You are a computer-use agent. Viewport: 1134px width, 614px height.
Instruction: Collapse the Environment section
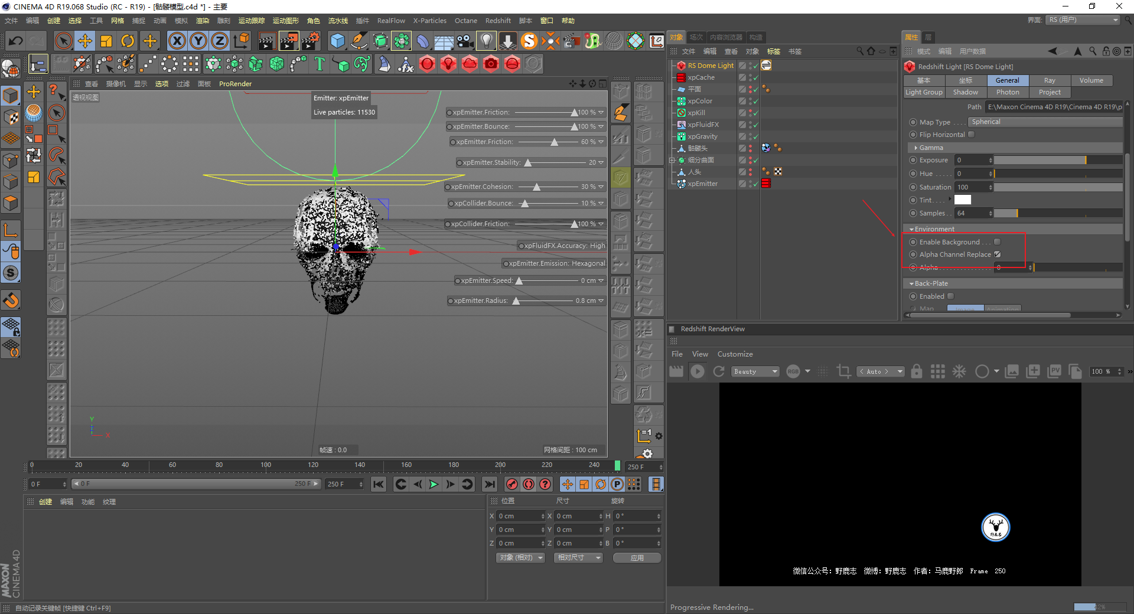pyautogui.click(x=912, y=229)
